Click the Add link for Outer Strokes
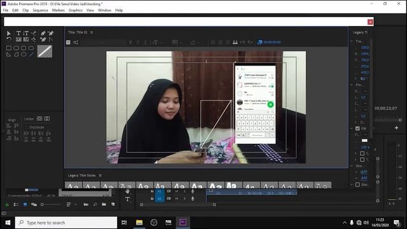407x229 pixels. (364, 178)
